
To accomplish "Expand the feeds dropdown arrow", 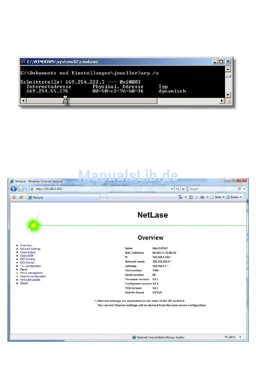I will (196, 197).
